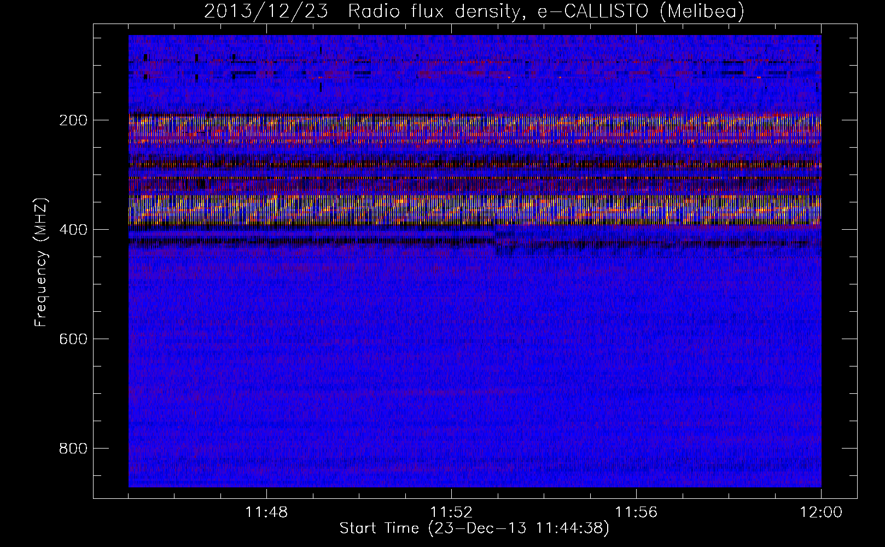Click the 11:52 time axis label
885x547 pixels.
coord(451,513)
